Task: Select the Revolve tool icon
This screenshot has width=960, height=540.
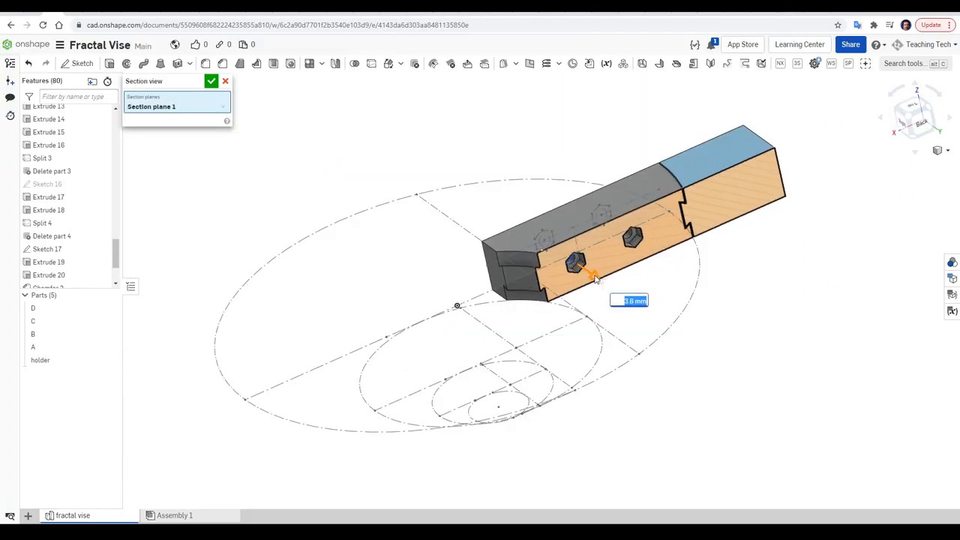Action: coord(127,64)
